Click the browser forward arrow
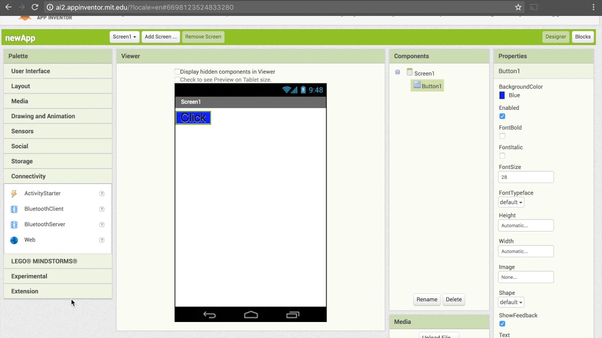 click(21, 7)
